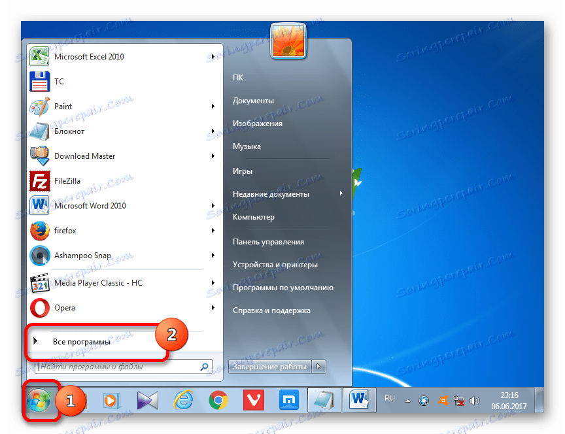Image resolution: width=565 pixels, height=434 pixels.
Task: Open Opera icon in Start menu
Action: [40, 308]
